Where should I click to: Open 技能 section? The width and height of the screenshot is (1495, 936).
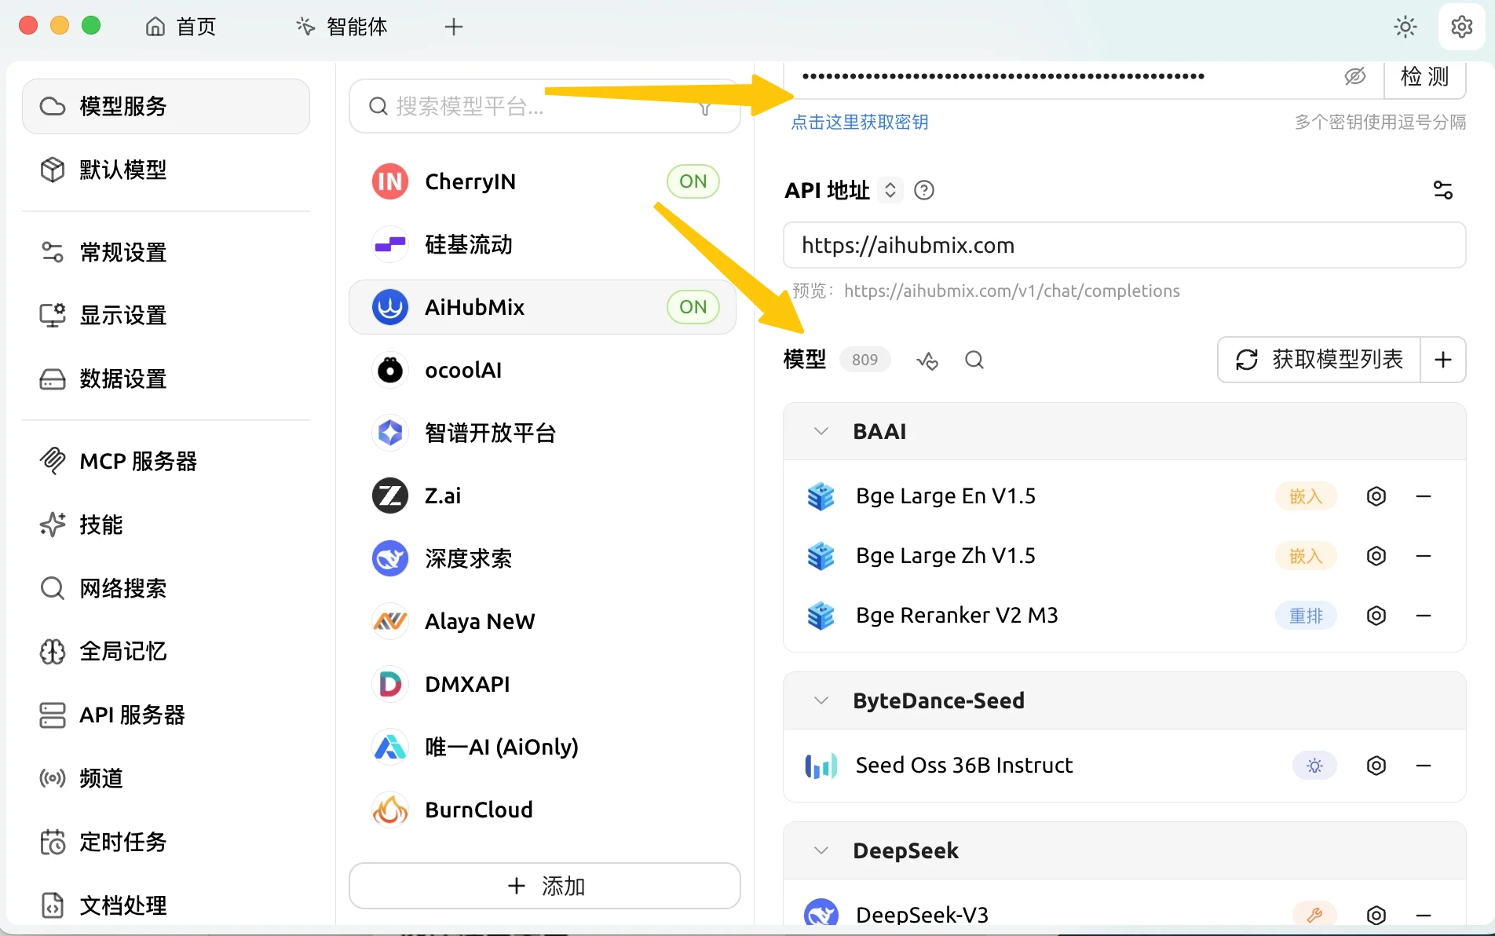pyautogui.click(x=166, y=525)
